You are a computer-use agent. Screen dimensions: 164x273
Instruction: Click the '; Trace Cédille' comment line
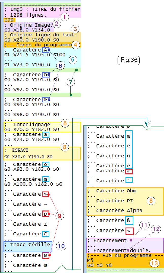pos(27,245)
